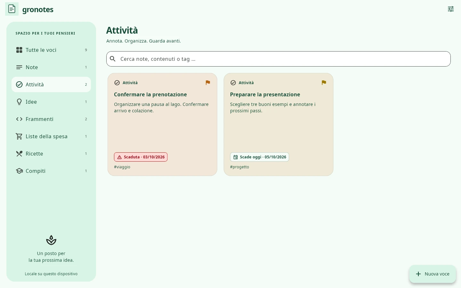Go to the Ricette category
Image resolution: width=461 pixels, height=288 pixels.
[x=51, y=154]
